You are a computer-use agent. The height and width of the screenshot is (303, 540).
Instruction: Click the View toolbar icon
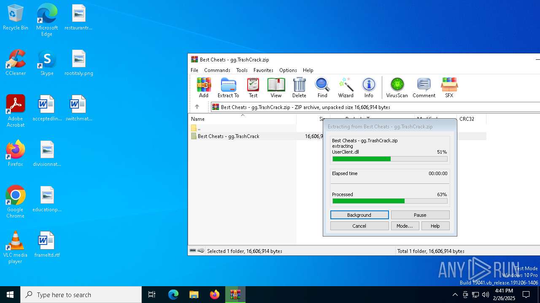point(276,88)
